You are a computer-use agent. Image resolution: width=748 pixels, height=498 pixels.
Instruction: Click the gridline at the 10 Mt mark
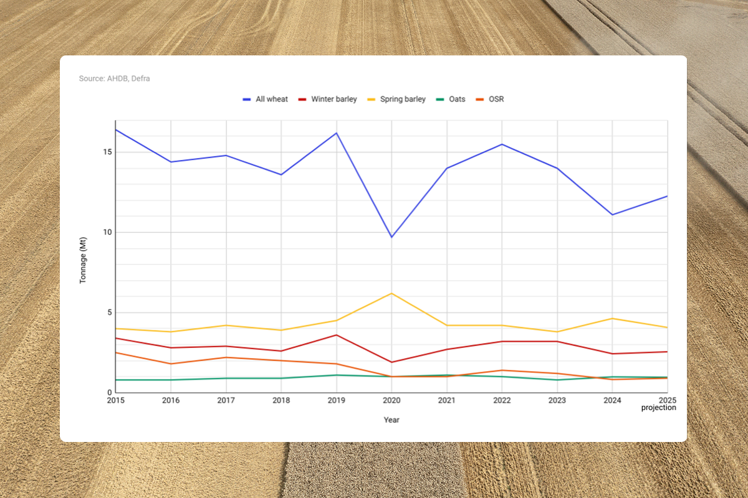coord(391,233)
